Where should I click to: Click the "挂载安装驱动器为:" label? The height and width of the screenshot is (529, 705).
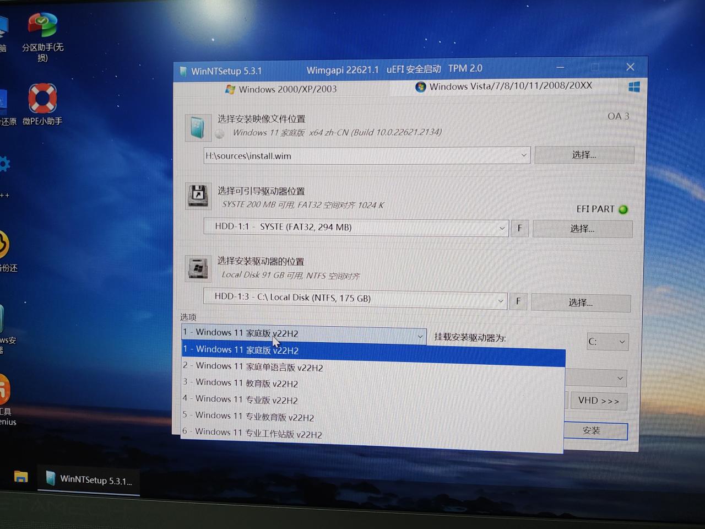click(470, 337)
